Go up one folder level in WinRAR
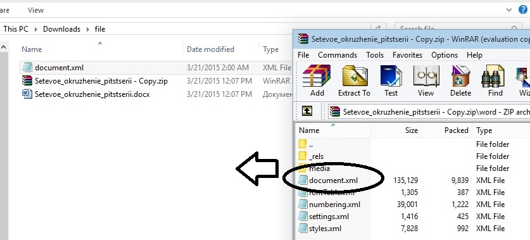Viewport: 530px width, 240px height. [307, 111]
